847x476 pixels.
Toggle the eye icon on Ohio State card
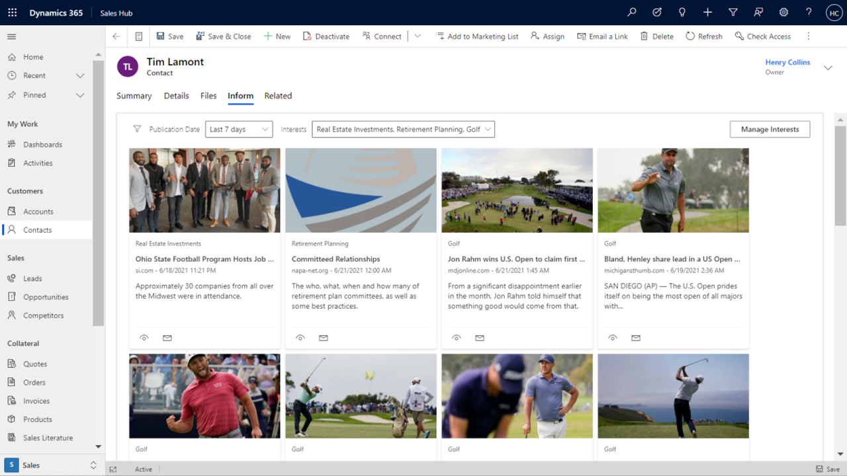tap(144, 338)
